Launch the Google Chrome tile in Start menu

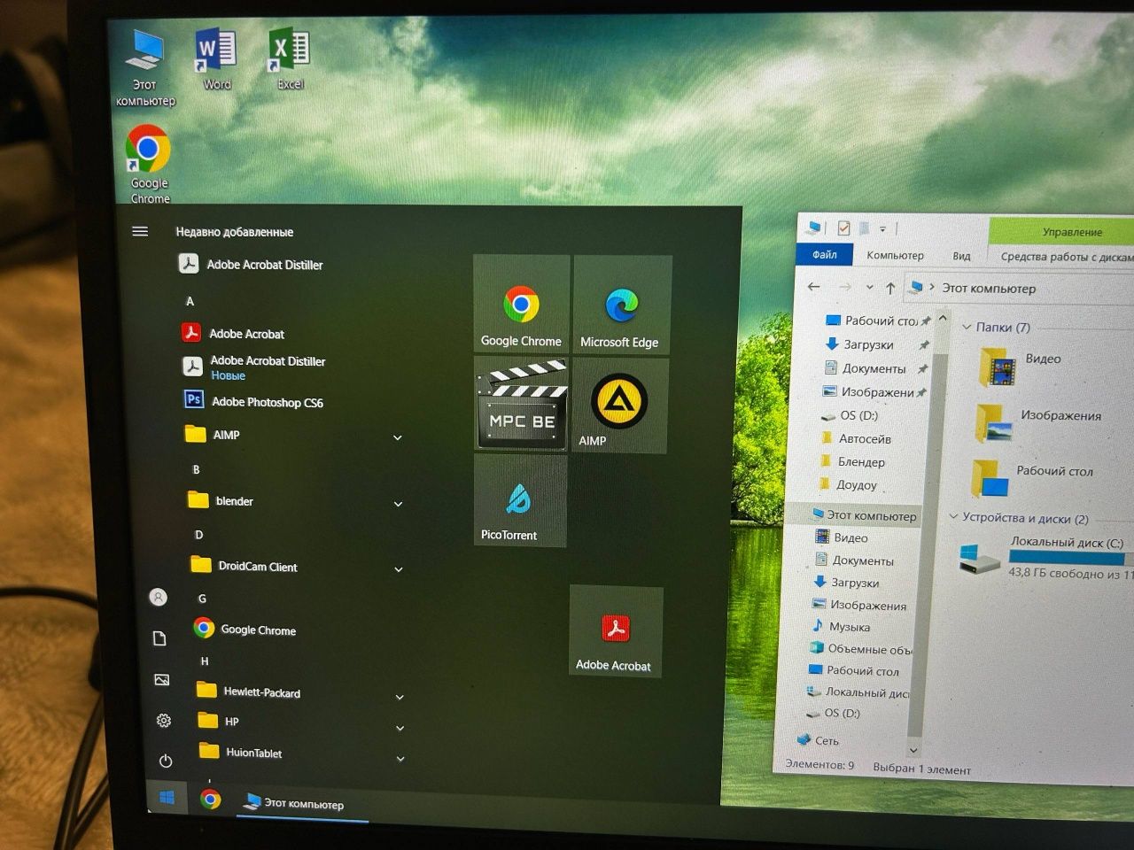coord(521,305)
